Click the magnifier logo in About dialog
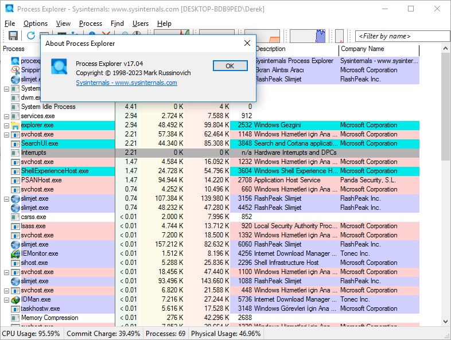 59,67
